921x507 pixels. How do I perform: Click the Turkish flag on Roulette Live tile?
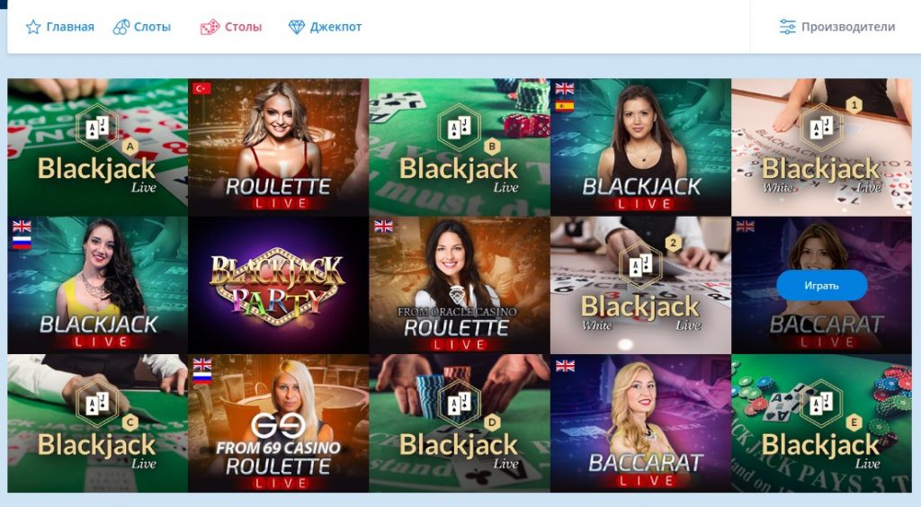[x=202, y=89]
